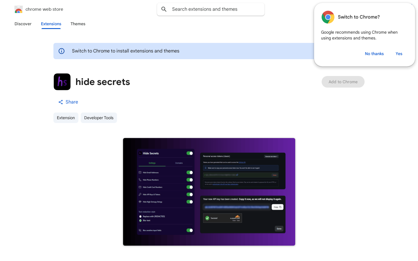Focus the Search extensions and themes field
Screen dimensions: 418x261
point(211,9)
